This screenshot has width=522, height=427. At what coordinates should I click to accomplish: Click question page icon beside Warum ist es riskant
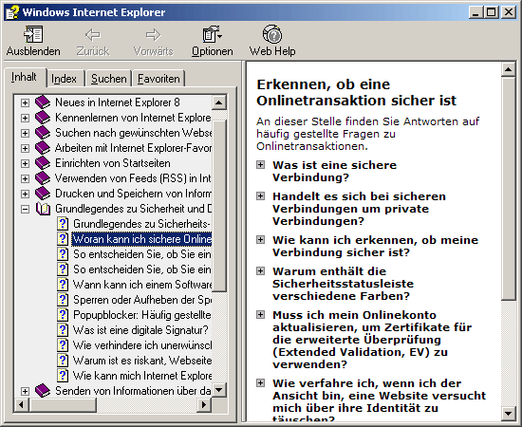(x=63, y=361)
